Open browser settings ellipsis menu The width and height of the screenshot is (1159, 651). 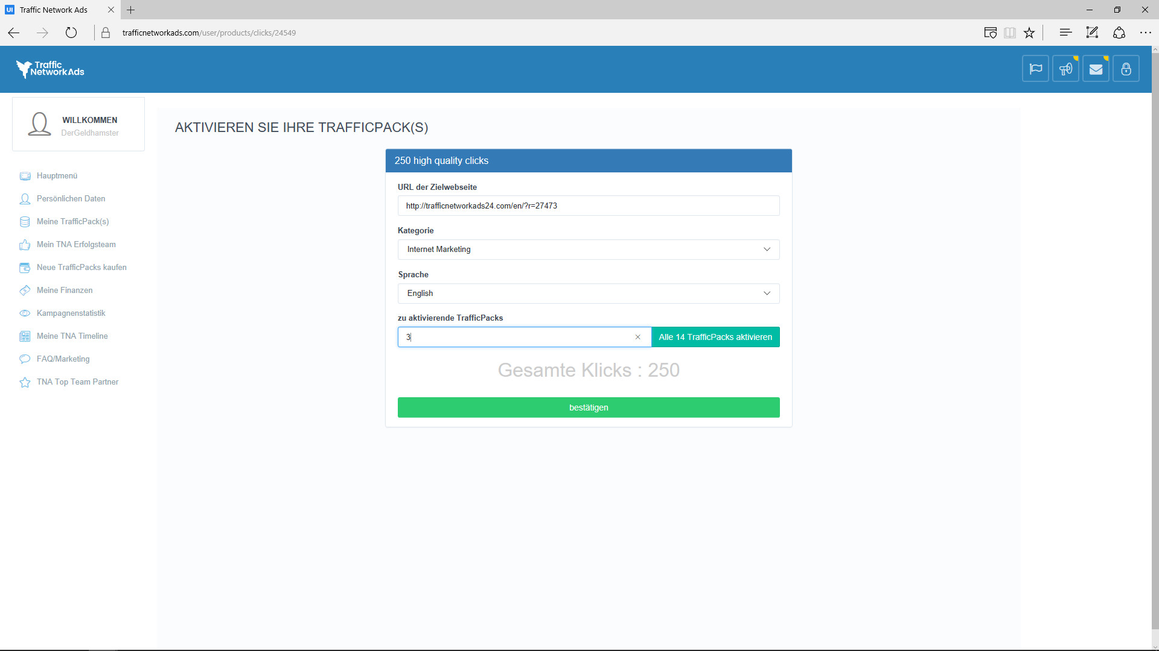pos(1145,33)
